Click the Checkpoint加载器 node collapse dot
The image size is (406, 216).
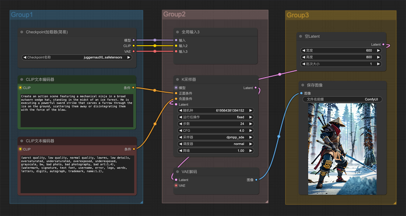point(22,32)
